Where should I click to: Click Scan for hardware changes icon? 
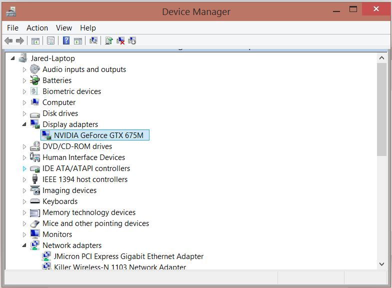click(93, 40)
